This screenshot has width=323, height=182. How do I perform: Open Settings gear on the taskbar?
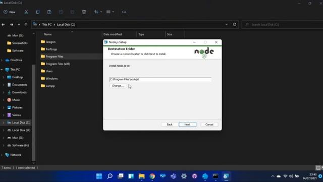click(x=184, y=176)
